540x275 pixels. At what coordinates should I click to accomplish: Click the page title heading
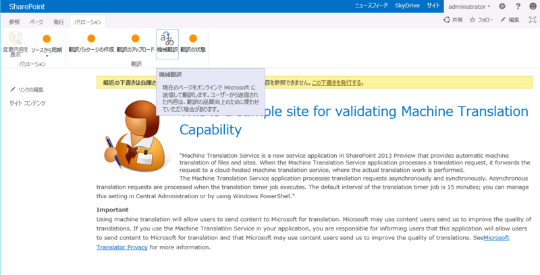[x=354, y=120]
